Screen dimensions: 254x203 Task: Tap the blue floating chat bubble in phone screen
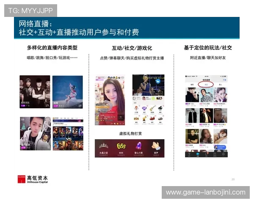coord(220,147)
